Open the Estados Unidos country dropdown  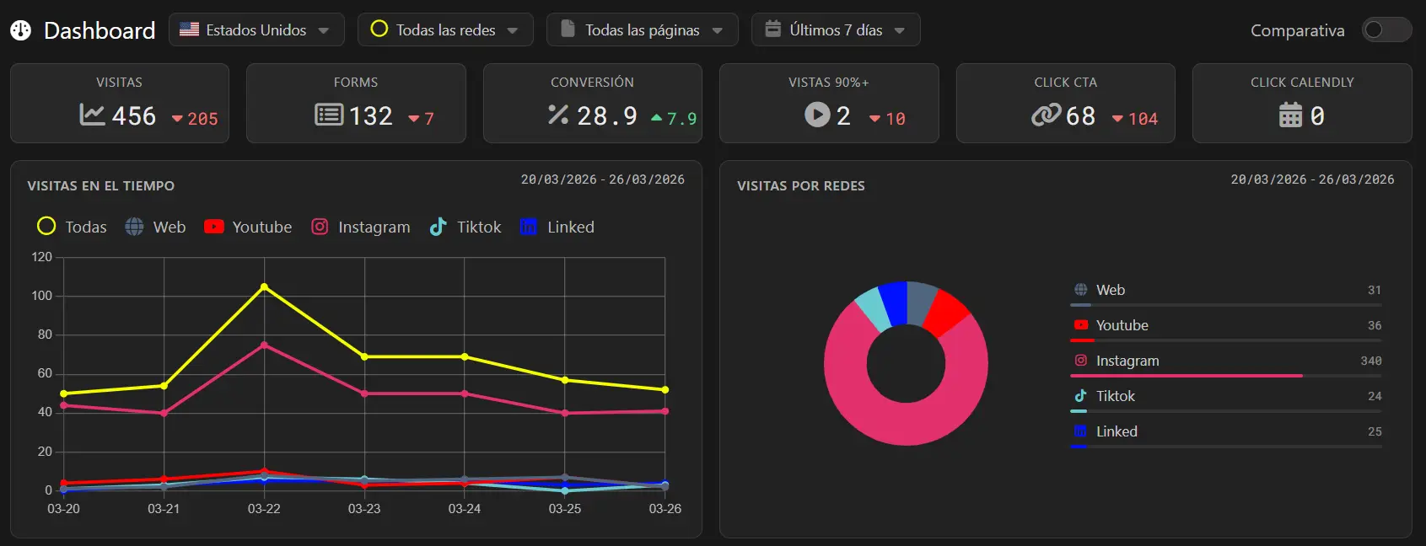pos(256,29)
